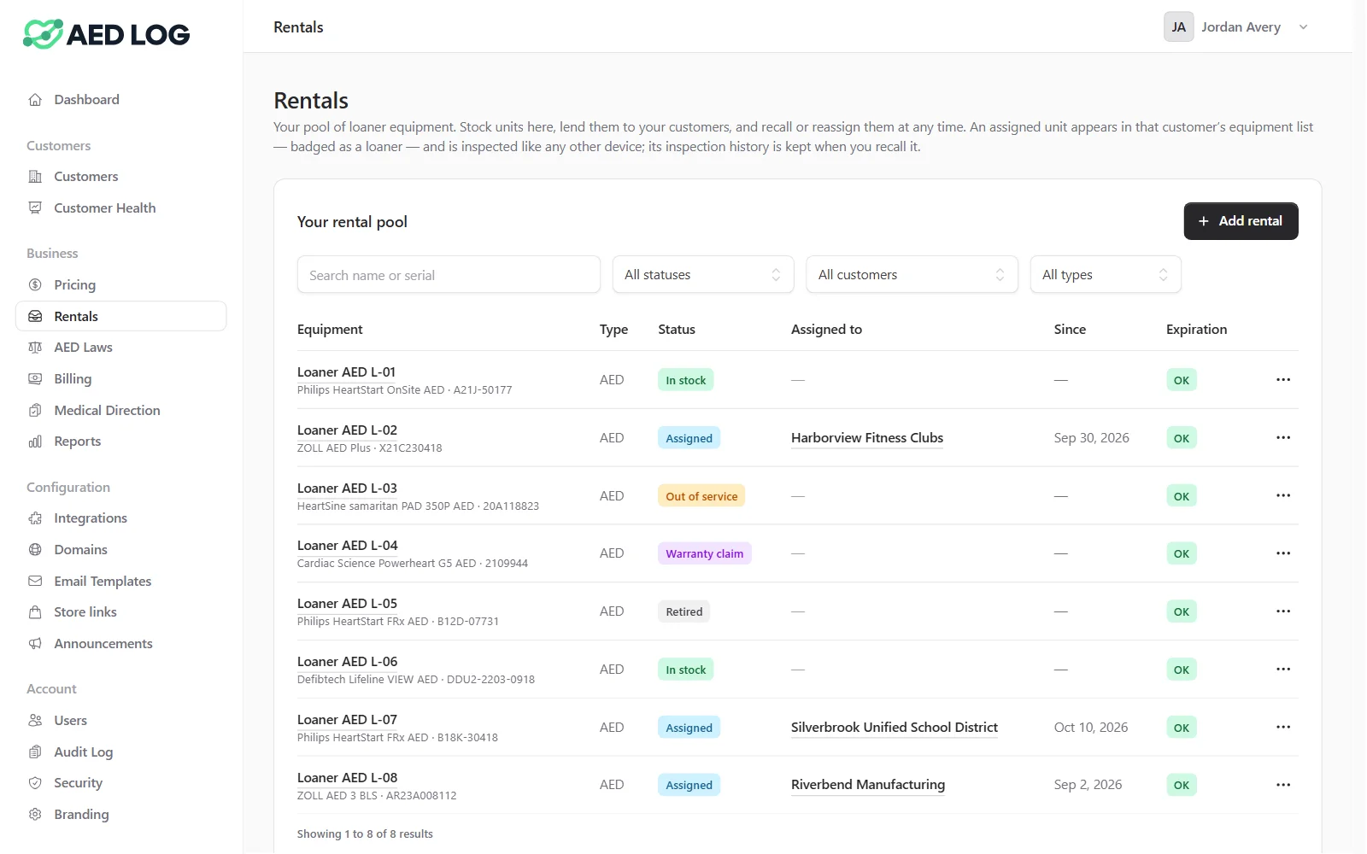Image resolution: width=1367 pixels, height=854 pixels.
Task: Click the Audit Log clipboard icon
Action: 35,752
